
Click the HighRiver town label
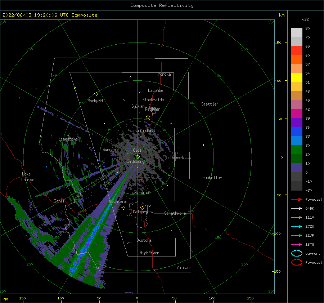(x=149, y=253)
